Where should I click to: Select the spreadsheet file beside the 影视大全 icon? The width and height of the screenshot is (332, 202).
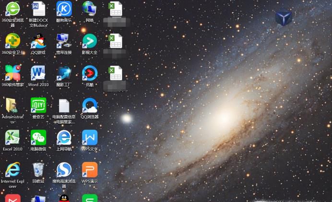116,41
